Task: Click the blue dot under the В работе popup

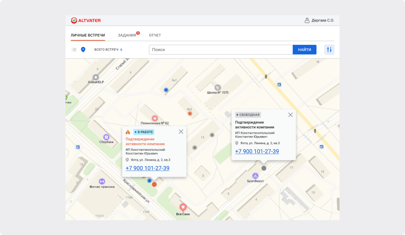Action: (x=149, y=181)
